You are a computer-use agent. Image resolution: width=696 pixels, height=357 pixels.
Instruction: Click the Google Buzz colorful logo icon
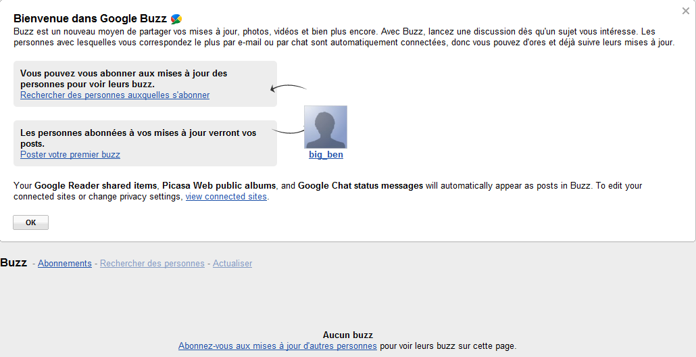click(x=176, y=19)
